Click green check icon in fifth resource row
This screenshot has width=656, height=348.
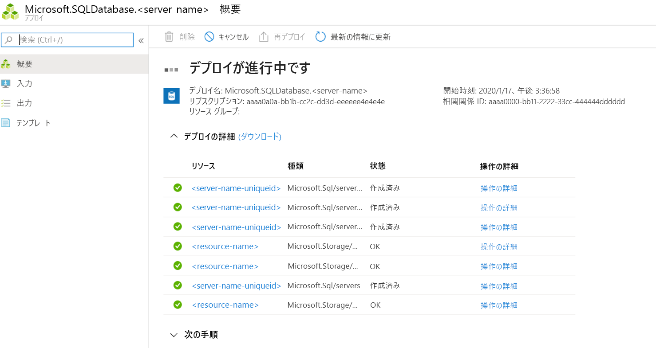(x=178, y=266)
